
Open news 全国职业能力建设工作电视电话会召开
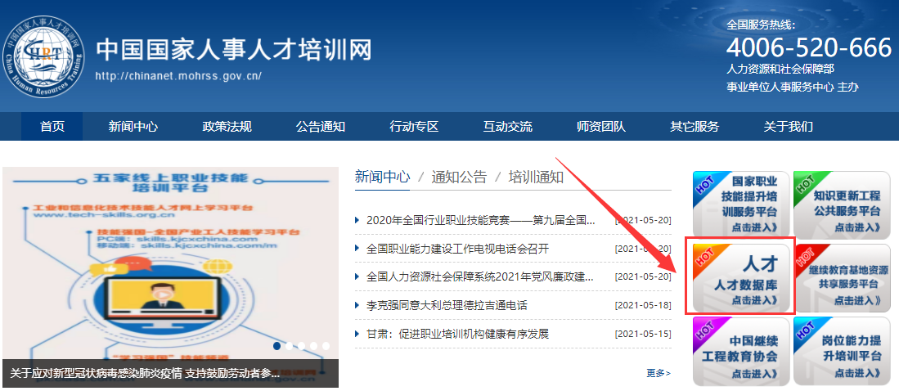[x=457, y=249]
